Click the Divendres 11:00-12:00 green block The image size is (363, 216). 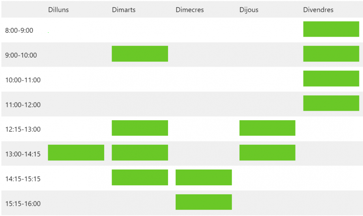(x=331, y=103)
